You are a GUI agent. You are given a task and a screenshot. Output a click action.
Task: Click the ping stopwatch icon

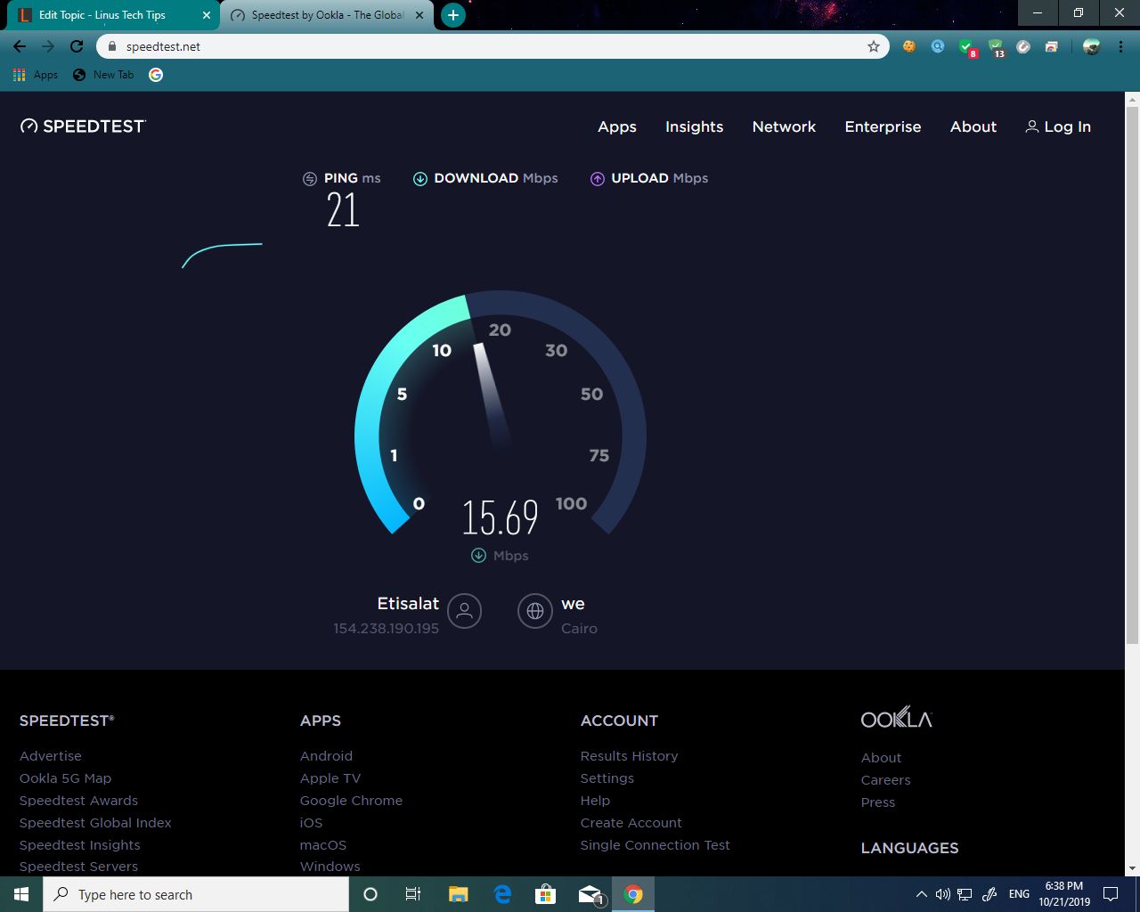(310, 178)
